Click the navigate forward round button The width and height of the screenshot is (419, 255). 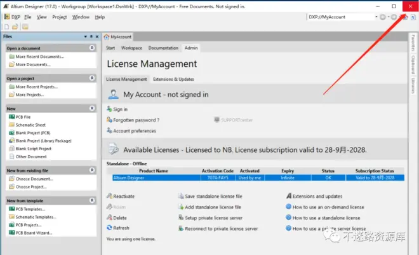click(394, 17)
